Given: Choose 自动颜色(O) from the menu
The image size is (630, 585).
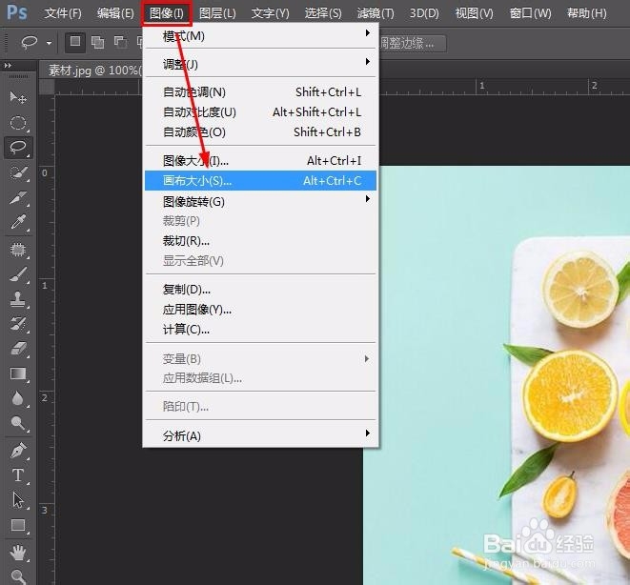Looking at the screenshot, I should (x=260, y=132).
